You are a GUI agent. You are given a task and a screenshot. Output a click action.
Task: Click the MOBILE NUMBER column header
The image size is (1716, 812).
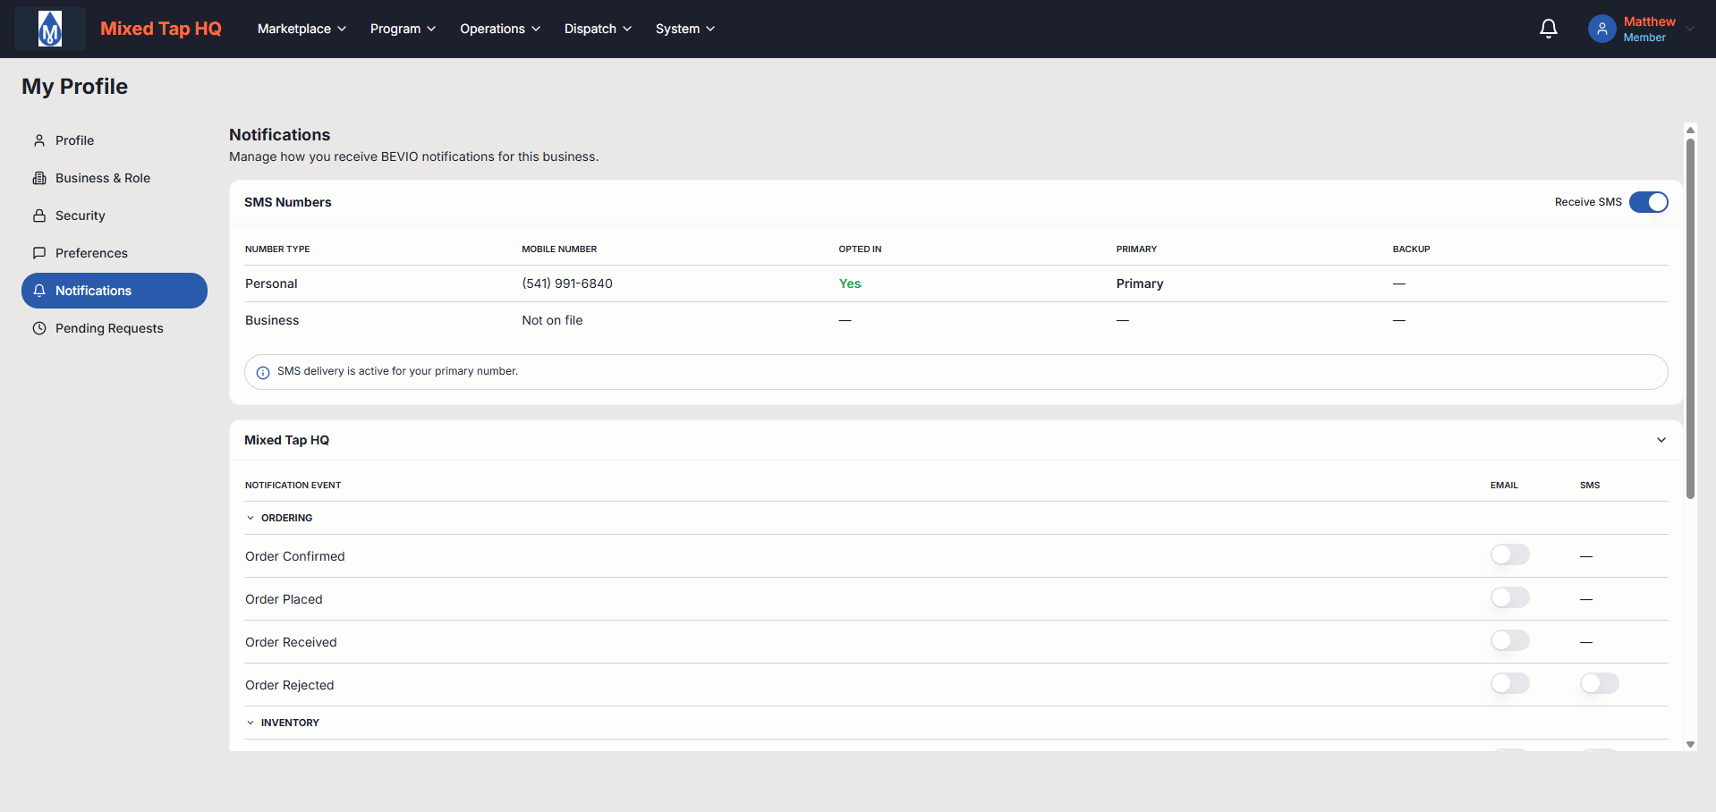click(559, 250)
